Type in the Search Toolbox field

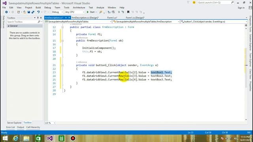(22, 22)
